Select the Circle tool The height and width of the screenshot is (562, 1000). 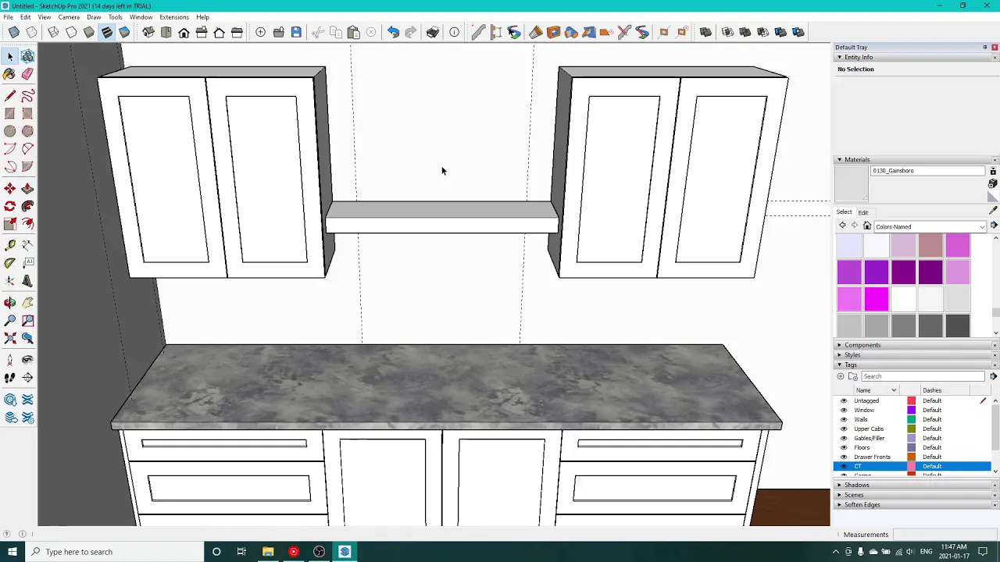coord(9,131)
